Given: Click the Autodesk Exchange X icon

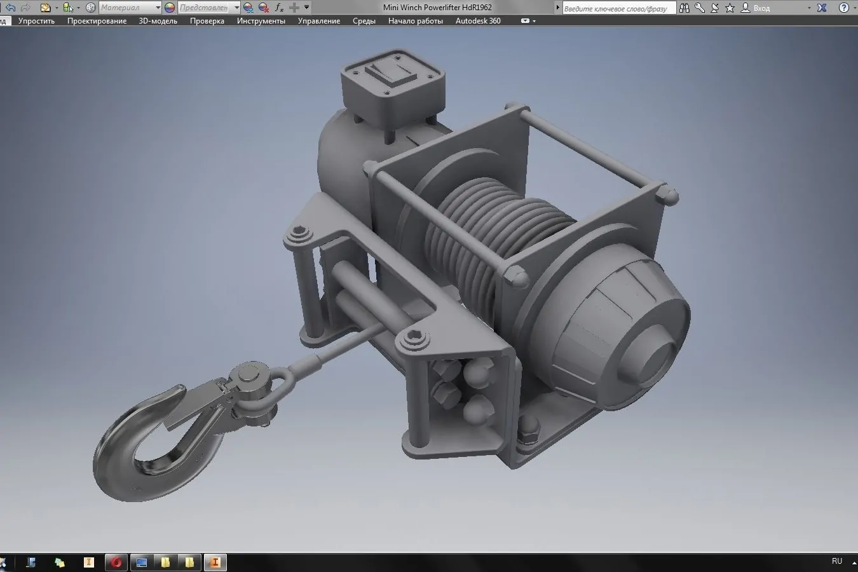Looking at the screenshot, I should (x=822, y=8).
